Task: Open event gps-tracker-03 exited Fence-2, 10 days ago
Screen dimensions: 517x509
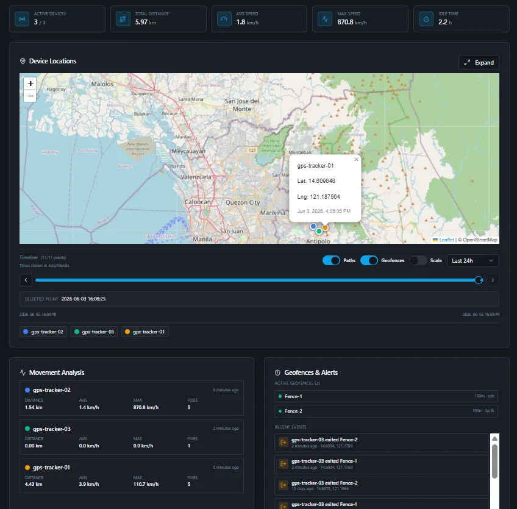Action: tap(382, 486)
